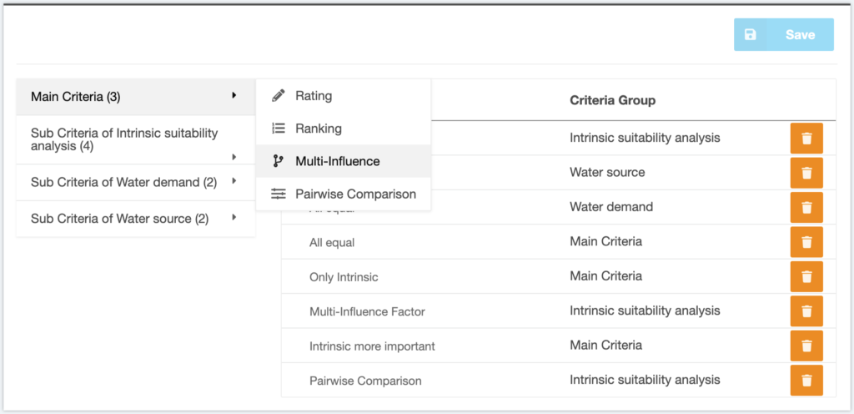This screenshot has height=414, width=854.
Task: Delete the Water source row via trash icon
Action: (x=806, y=173)
